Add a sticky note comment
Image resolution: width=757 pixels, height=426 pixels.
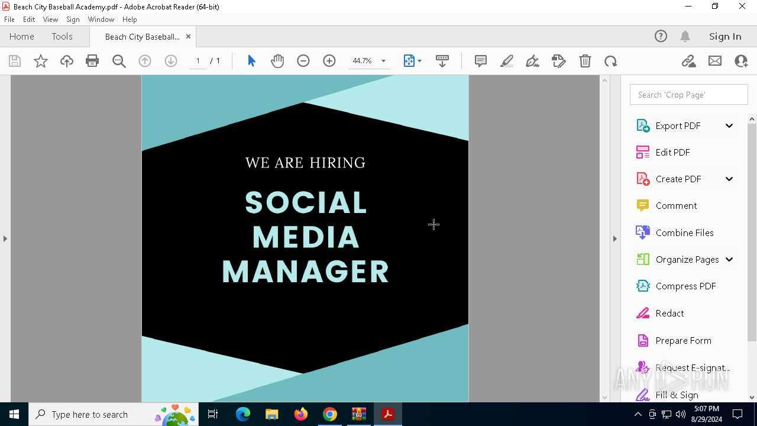point(481,61)
